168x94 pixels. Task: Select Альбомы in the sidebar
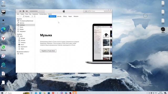[25, 25]
